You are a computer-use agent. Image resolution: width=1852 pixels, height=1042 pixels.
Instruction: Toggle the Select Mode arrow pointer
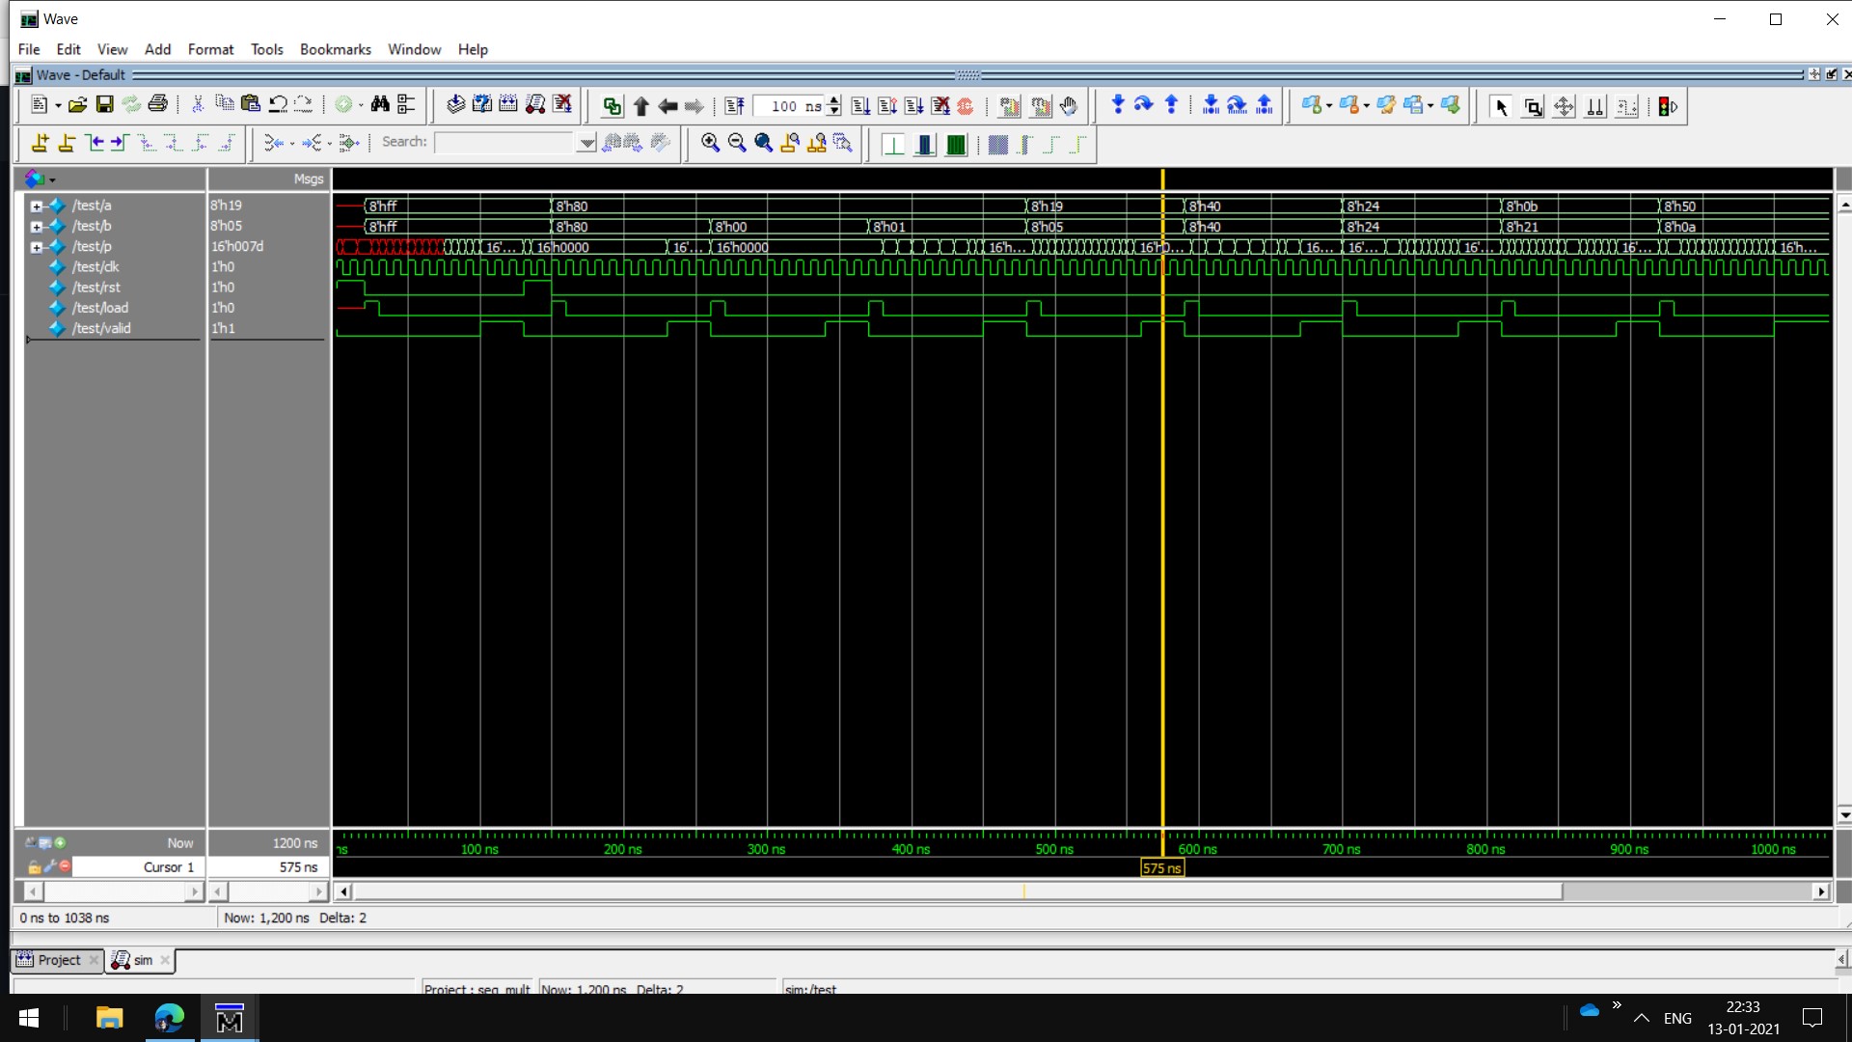(x=1500, y=107)
